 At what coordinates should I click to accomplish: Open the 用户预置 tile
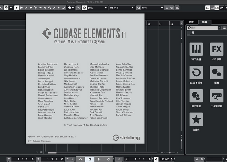[196, 96]
